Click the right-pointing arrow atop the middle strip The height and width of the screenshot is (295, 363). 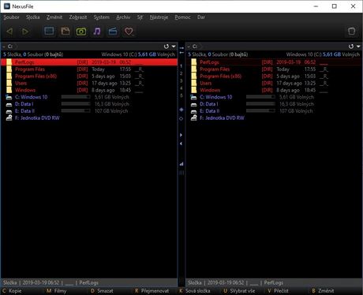(x=181, y=48)
